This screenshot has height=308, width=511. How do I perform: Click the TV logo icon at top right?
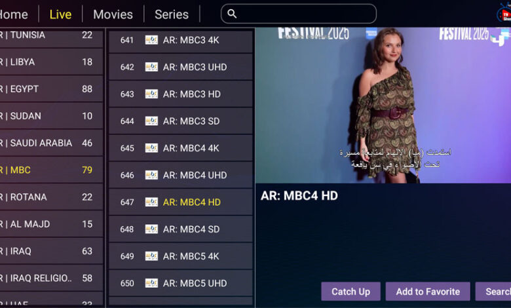pos(504,13)
